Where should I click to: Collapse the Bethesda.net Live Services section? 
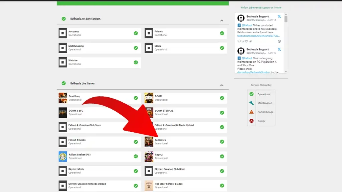point(222,20)
